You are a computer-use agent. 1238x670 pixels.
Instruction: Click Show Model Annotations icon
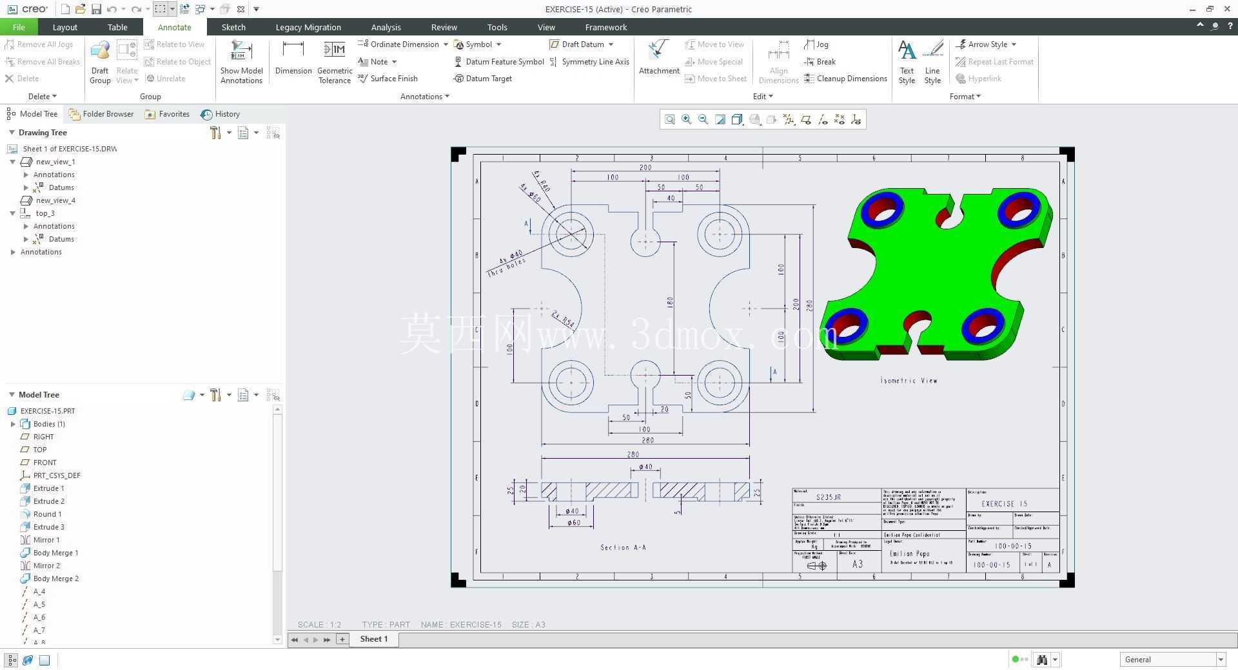coord(241,62)
